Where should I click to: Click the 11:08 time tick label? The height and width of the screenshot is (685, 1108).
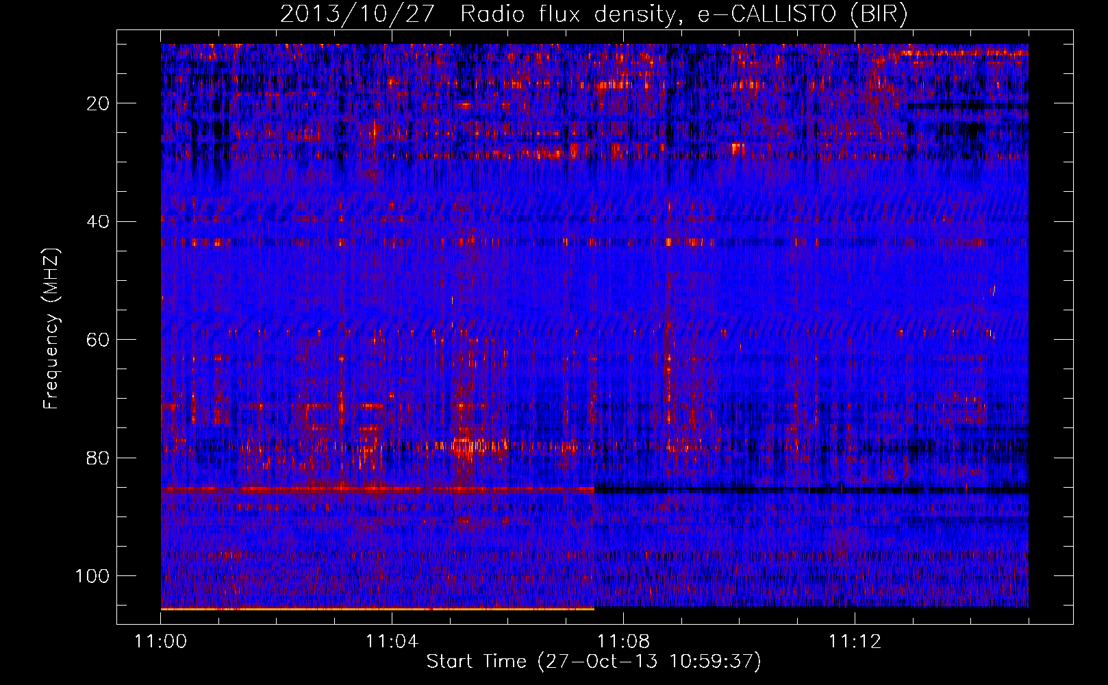[x=623, y=642]
